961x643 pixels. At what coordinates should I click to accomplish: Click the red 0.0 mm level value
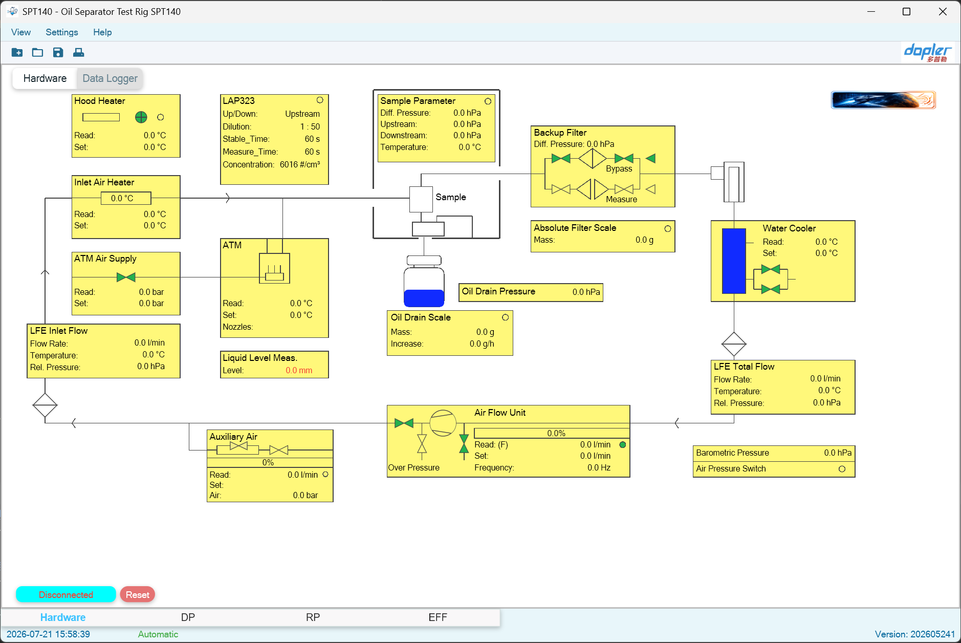click(299, 370)
